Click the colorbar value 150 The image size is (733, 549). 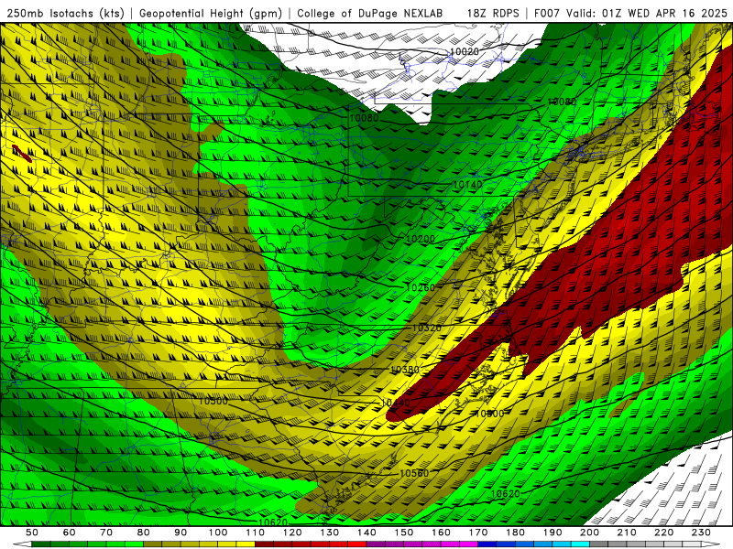tap(404, 533)
